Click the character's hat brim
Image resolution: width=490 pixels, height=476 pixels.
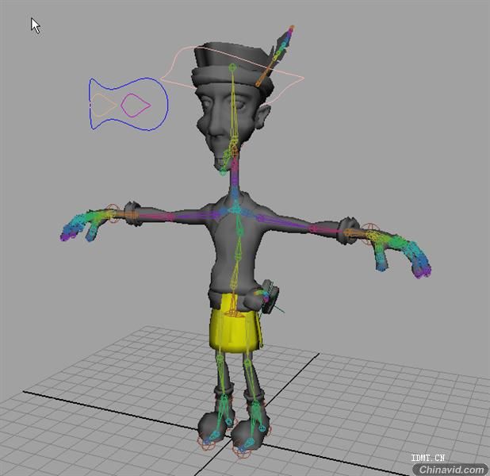pyautogui.click(x=232, y=78)
